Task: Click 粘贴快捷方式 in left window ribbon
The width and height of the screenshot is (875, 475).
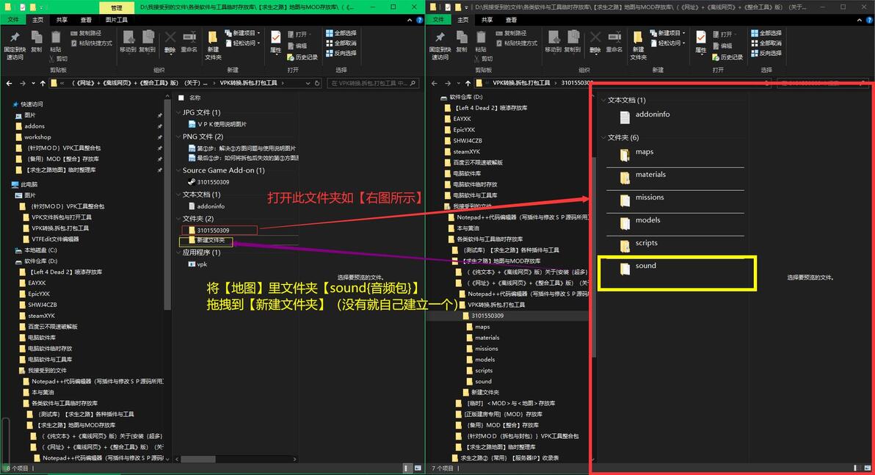Action: pos(91,43)
